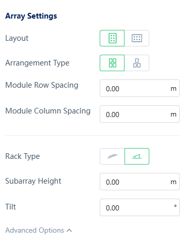Select portrait layout icon
Image resolution: width=187 pixels, height=244 pixels.
(x=112, y=38)
